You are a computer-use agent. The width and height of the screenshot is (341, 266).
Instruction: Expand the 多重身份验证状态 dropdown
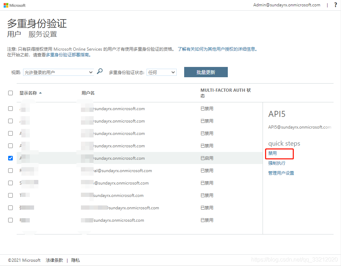pos(162,72)
